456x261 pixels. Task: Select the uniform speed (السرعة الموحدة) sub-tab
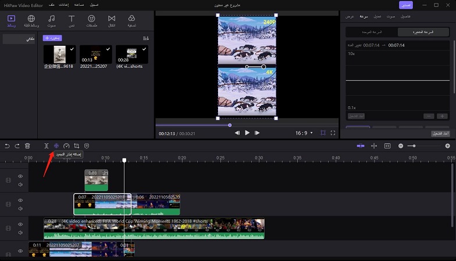pyautogui.click(x=372, y=32)
